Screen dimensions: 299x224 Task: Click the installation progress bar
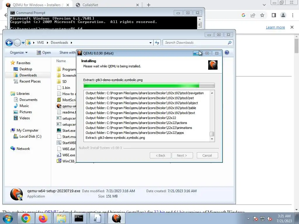149,85
